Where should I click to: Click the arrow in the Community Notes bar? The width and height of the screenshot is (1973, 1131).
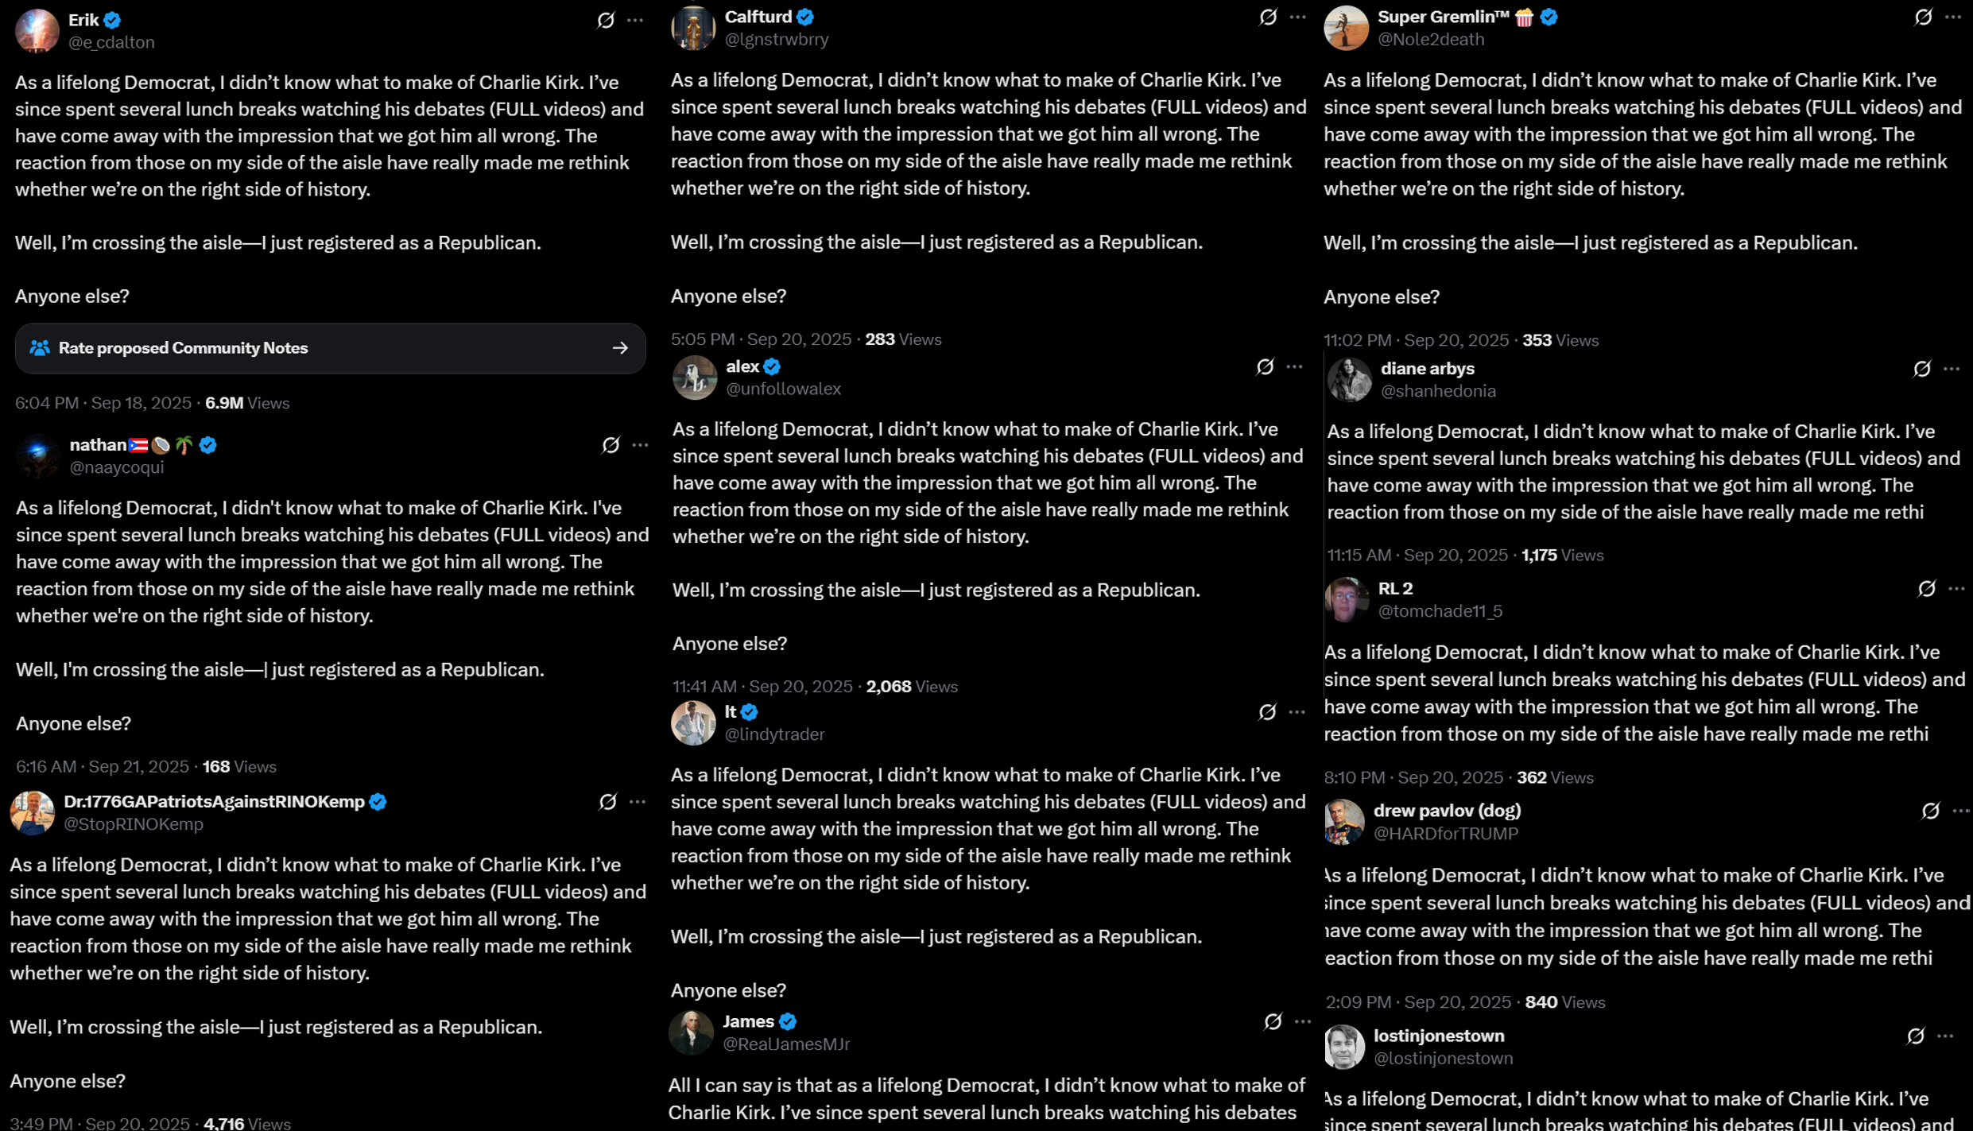coord(620,348)
